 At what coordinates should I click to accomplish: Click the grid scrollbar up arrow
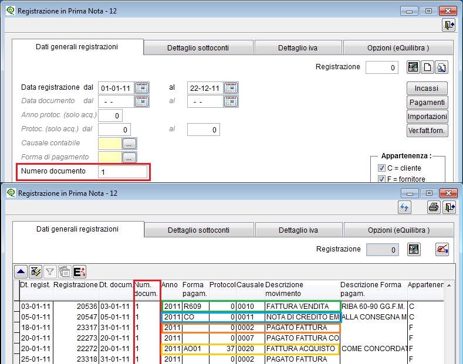[x=449, y=285]
